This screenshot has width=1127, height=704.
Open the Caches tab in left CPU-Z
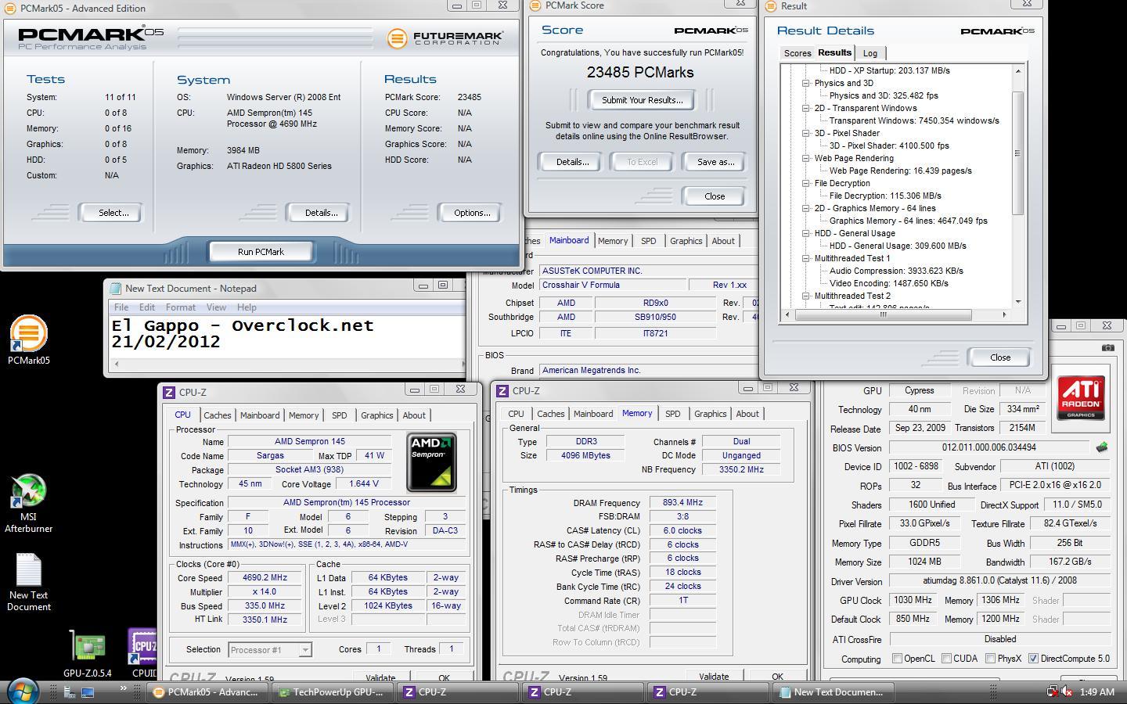pos(218,415)
